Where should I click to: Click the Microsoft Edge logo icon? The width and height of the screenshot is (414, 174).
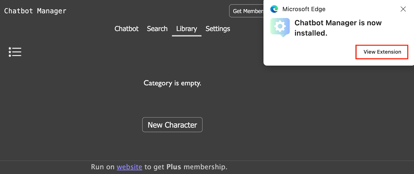point(274,9)
